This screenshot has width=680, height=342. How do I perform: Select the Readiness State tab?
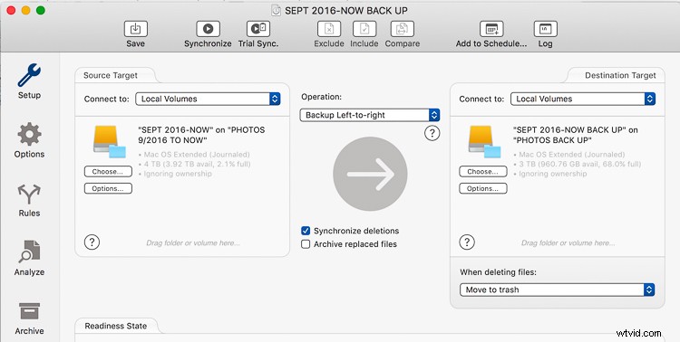(116, 326)
